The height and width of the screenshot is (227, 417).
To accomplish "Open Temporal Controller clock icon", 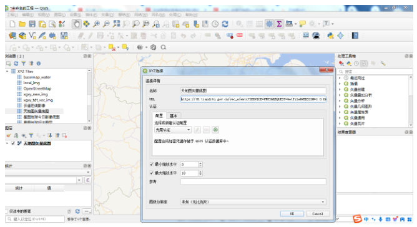I will coord(215,24).
